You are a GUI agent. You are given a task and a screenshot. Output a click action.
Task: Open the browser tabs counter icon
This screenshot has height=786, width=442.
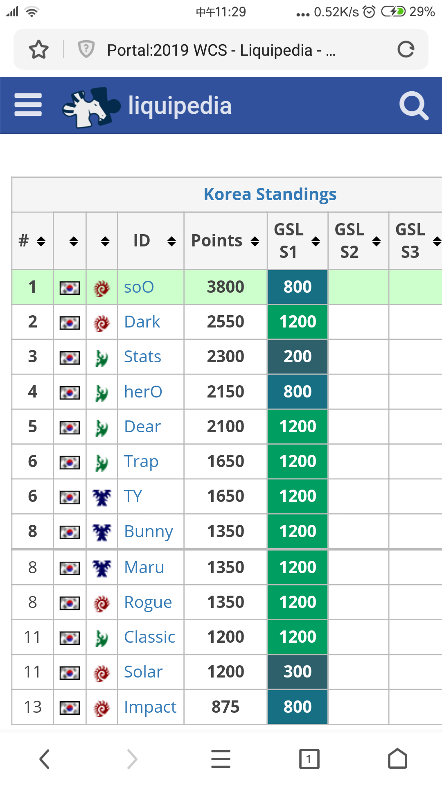(x=309, y=759)
